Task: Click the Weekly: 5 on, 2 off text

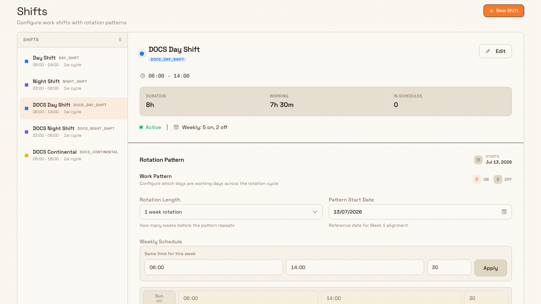Action: [205, 127]
